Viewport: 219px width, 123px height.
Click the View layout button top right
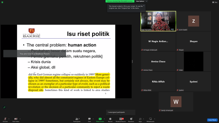pos(215,2)
